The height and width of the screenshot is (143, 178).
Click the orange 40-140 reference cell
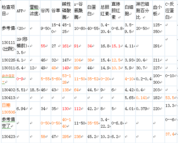point(68,123)
